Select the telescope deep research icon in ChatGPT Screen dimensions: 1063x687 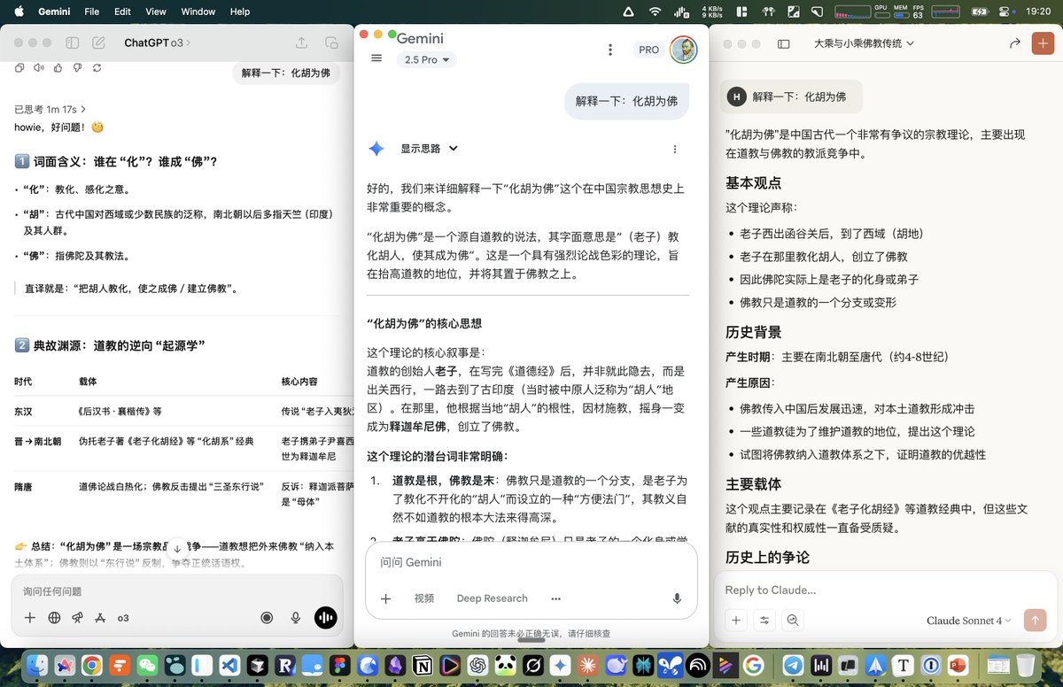pos(77,618)
